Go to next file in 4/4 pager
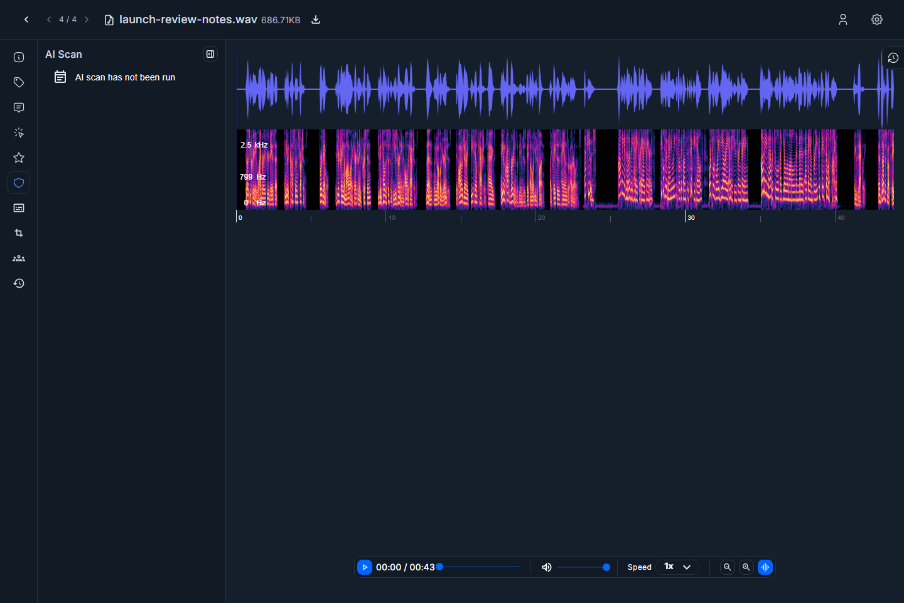This screenshot has width=904, height=603. (87, 19)
